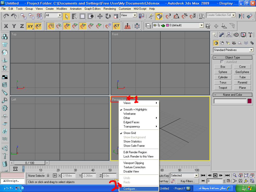
Task: Collapse the Name and Color rollout
Action: pos(232,95)
